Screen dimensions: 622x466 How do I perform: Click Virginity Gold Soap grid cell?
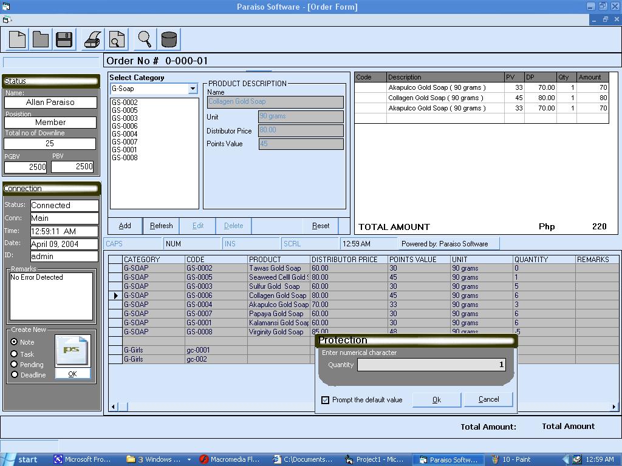point(278,332)
